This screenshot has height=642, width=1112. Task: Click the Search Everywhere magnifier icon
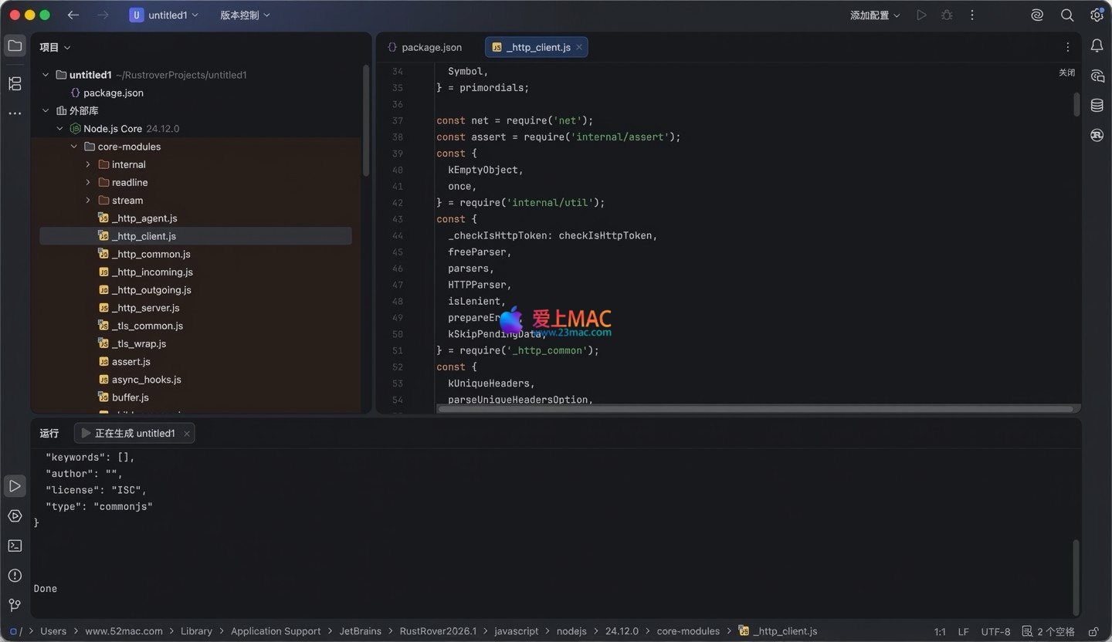[x=1067, y=15]
